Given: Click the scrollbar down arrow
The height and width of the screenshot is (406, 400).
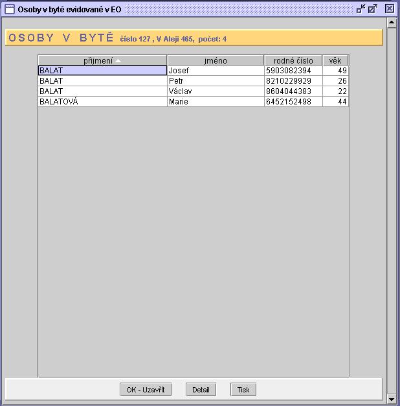Looking at the screenshot, I should coord(392,399).
